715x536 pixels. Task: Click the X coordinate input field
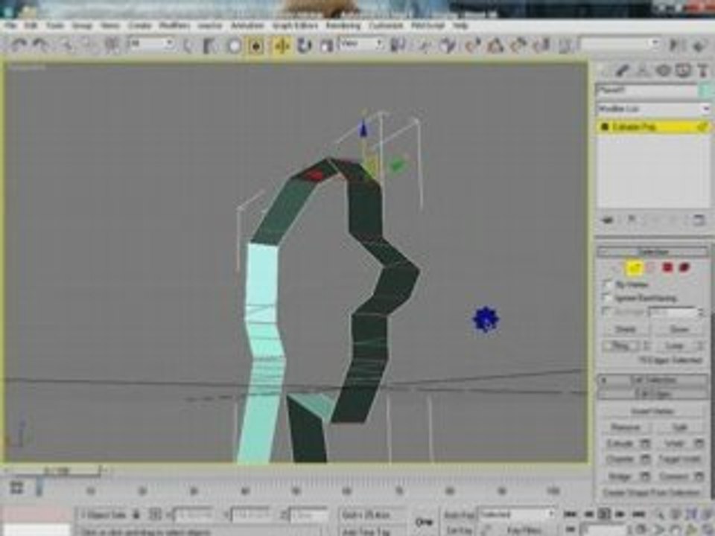(193, 515)
